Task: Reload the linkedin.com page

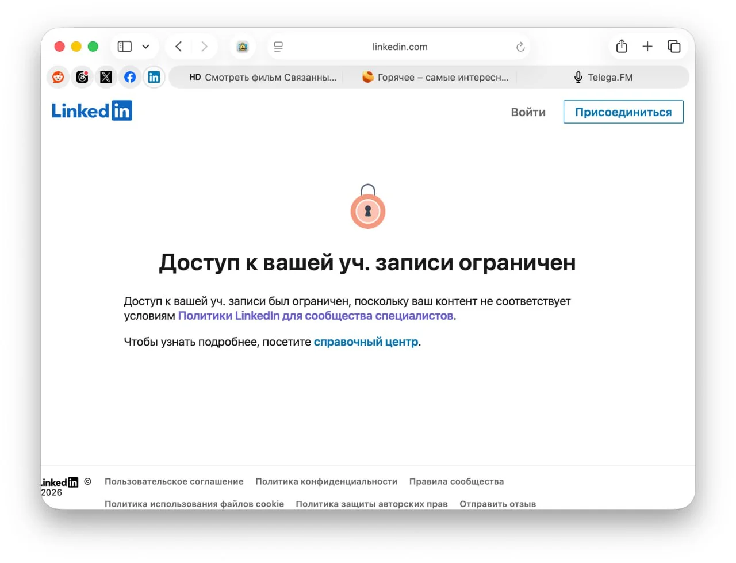Action: pyautogui.click(x=520, y=47)
